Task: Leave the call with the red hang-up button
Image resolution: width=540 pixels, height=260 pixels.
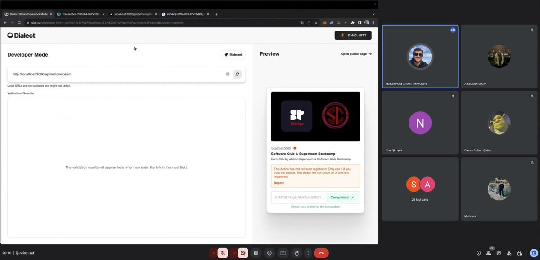Action: tap(321, 253)
